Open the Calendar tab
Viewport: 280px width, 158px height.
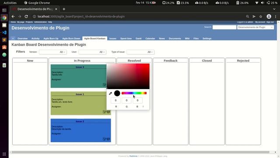click(150, 39)
